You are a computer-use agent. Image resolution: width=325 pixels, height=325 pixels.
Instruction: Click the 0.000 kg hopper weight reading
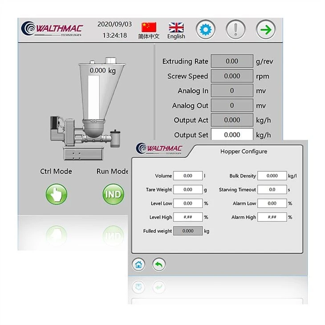coord(103,70)
